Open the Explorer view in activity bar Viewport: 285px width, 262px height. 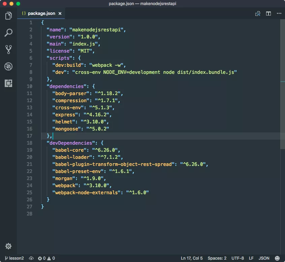coord(8,16)
